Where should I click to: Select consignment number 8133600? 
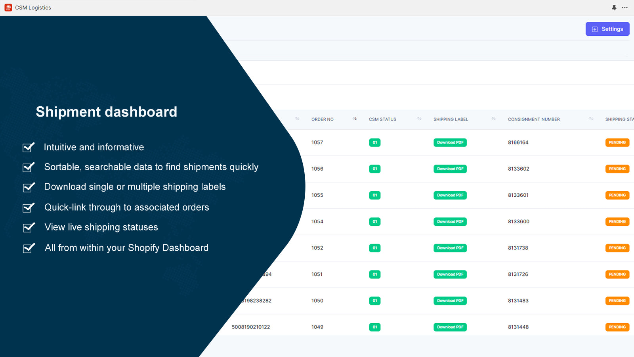(519, 222)
